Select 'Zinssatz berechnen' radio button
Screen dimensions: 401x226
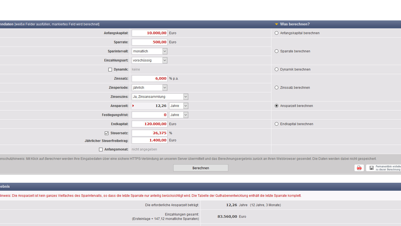click(277, 88)
